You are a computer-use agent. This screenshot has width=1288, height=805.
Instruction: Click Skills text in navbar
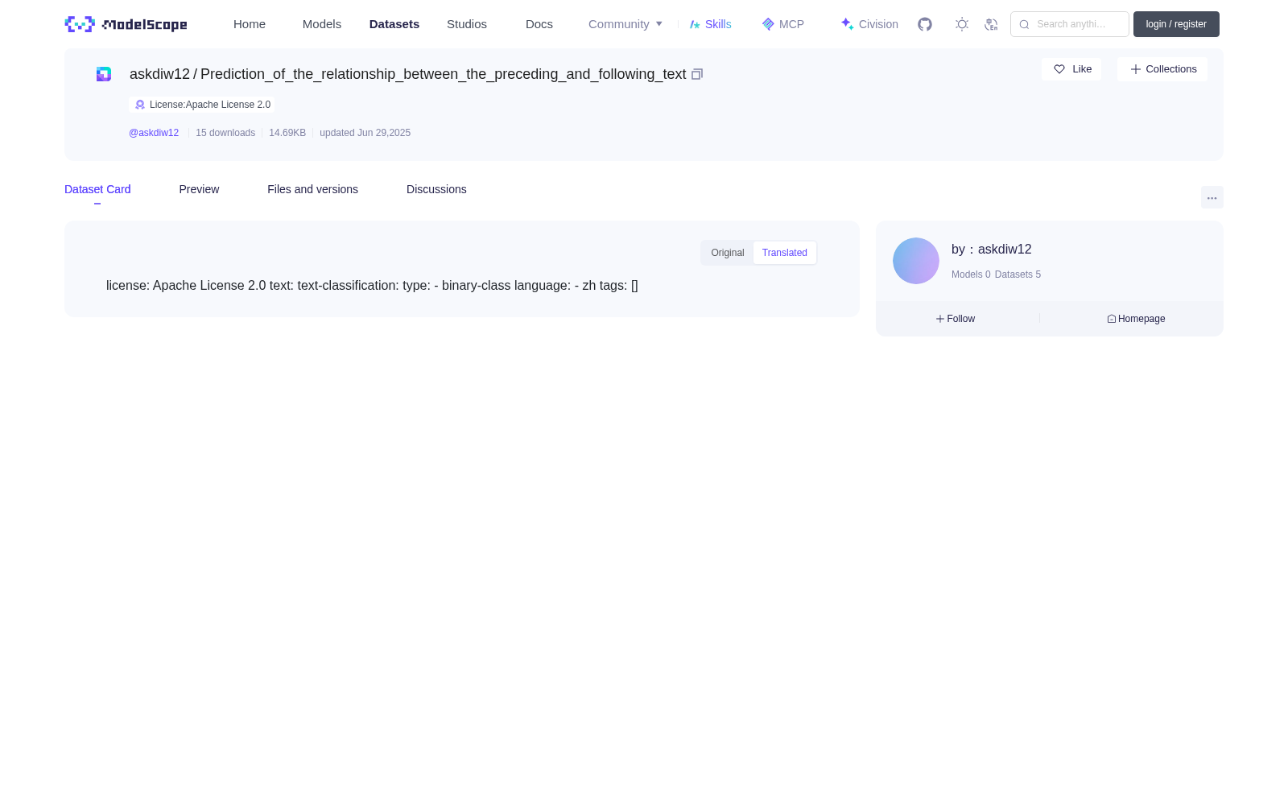tap(718, 24)
